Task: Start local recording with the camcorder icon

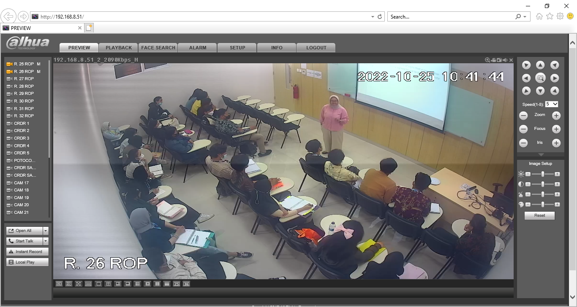Action: pos(493,60)
